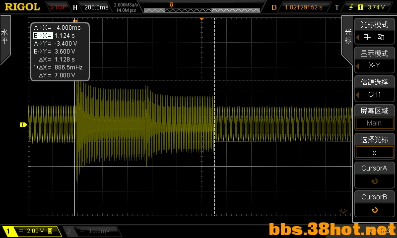Click the yellow channel 1 ground marker
This screenshot has height=238, width=397.
[23, 124]
